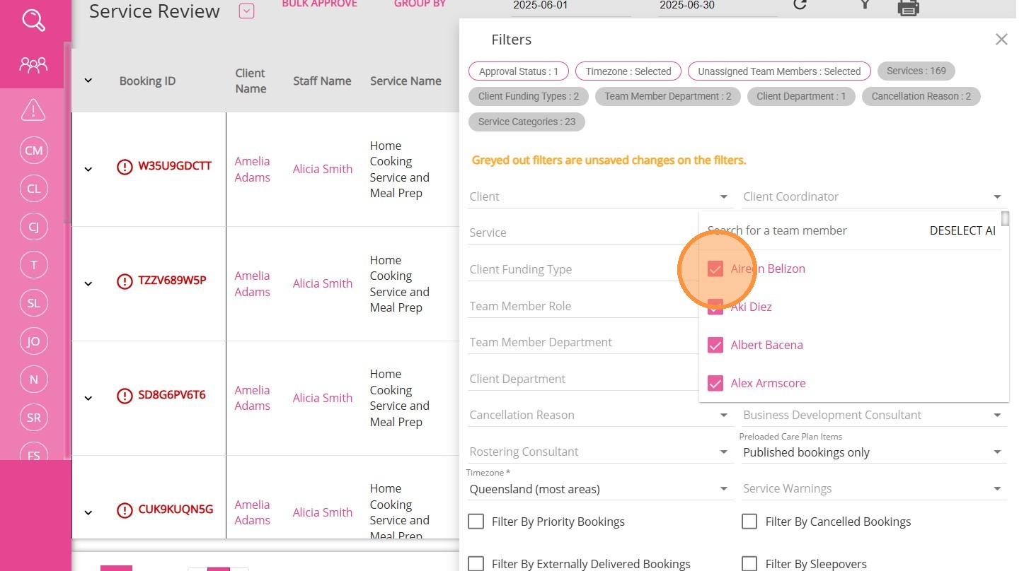1024x571 pixels.
Task: Click the print icon in toolbar
Action: point(908,7)
